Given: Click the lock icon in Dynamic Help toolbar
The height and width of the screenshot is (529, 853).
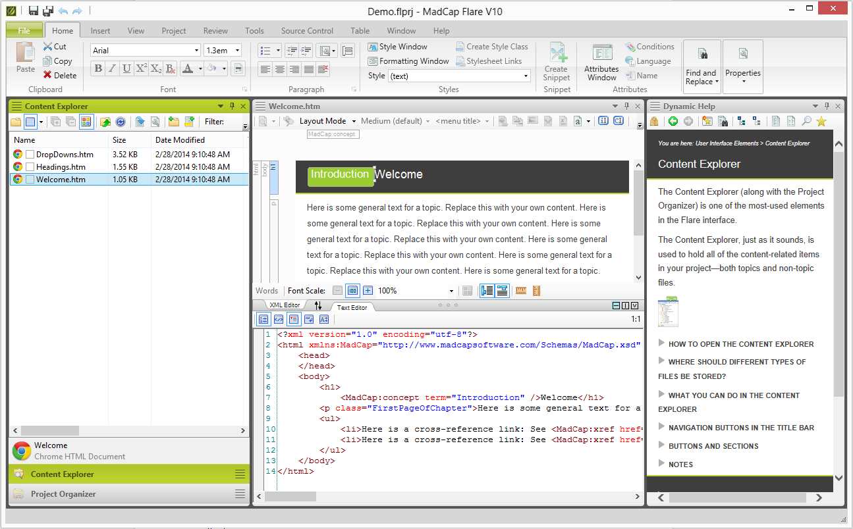Looking at the screenshot, I should coord(654,121).
